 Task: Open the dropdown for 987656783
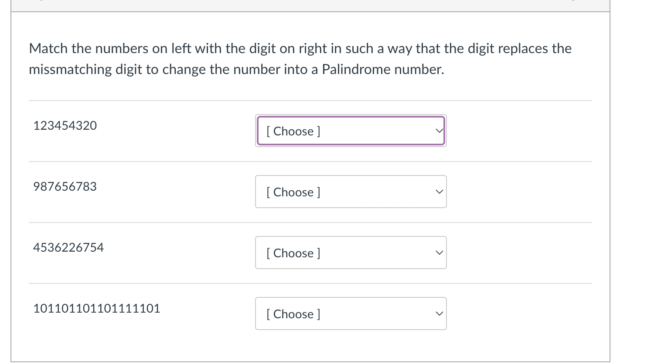(x=351, y=192)
